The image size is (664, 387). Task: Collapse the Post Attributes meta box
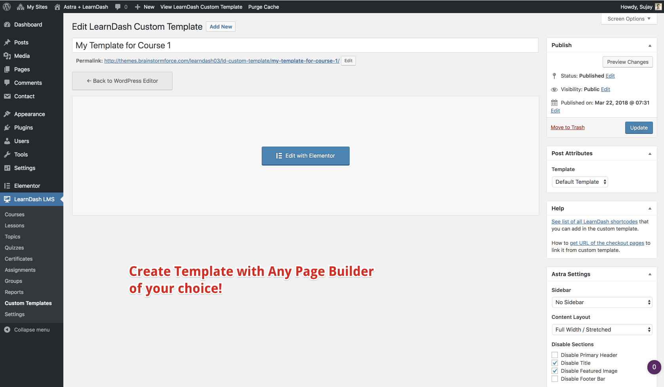coord(650,154)
